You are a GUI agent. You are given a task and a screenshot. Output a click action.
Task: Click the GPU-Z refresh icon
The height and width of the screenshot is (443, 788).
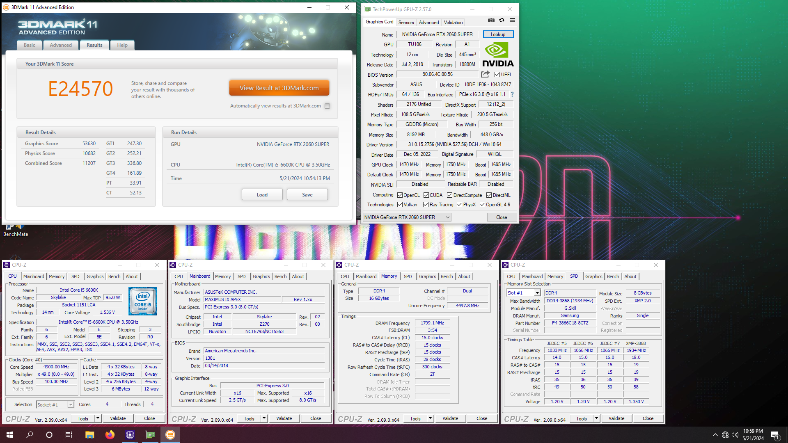point(502,20)
